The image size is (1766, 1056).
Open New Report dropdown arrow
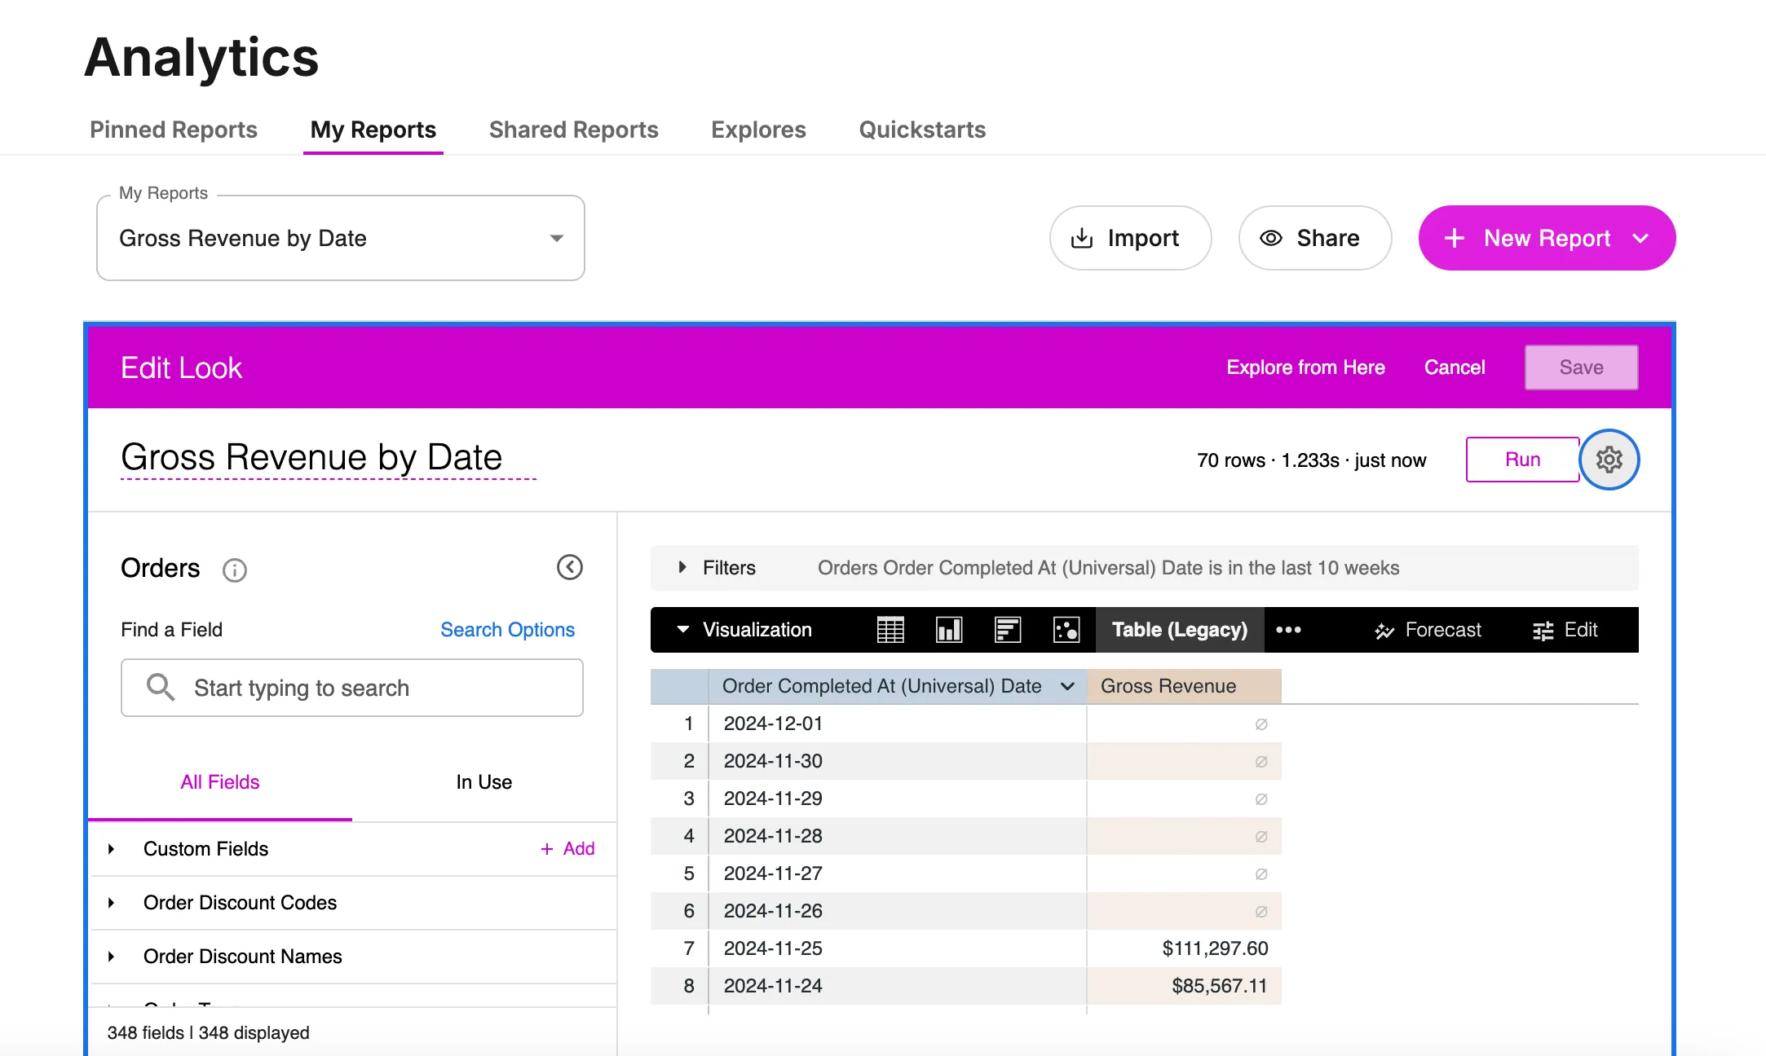pyautogui.click(x=1641, y=238)
